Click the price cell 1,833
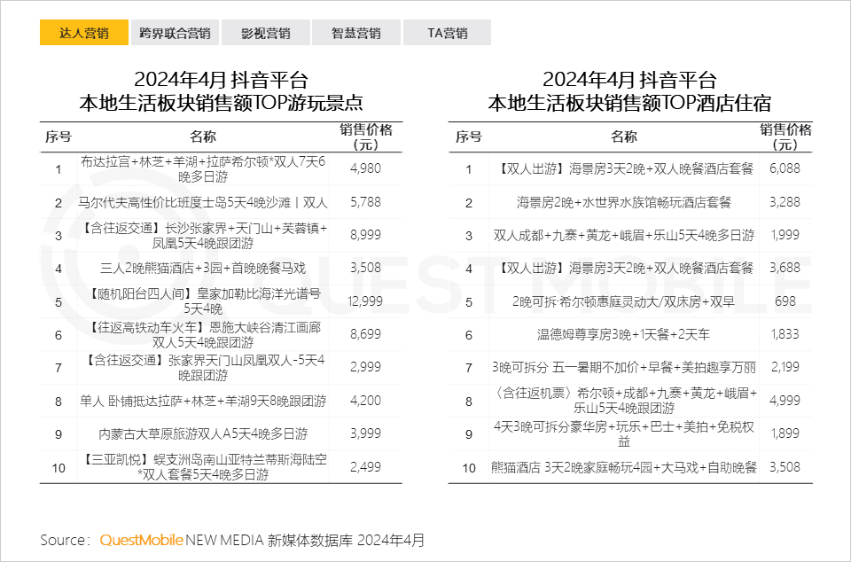Viewport: 851px width, 562px height. 785,334
